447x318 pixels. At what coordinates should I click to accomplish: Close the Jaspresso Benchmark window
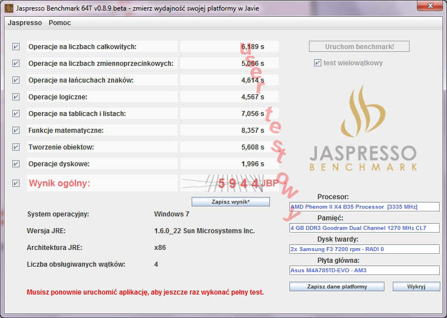pos(430,6)
